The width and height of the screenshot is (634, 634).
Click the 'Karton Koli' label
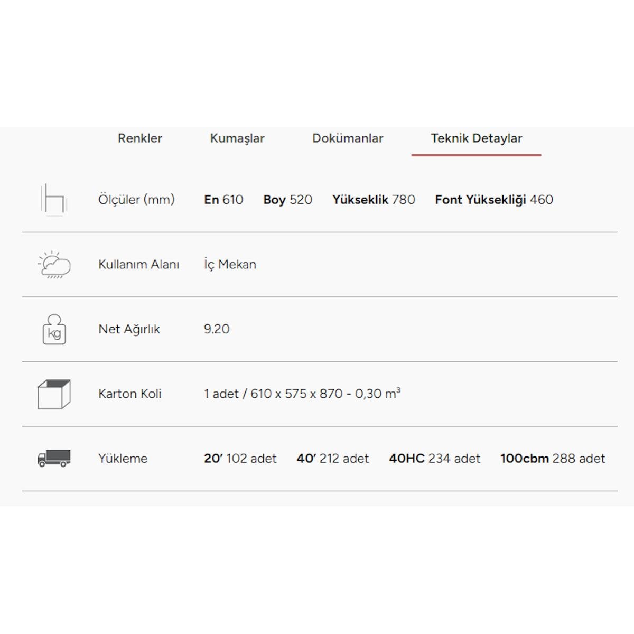pos(129,394)
